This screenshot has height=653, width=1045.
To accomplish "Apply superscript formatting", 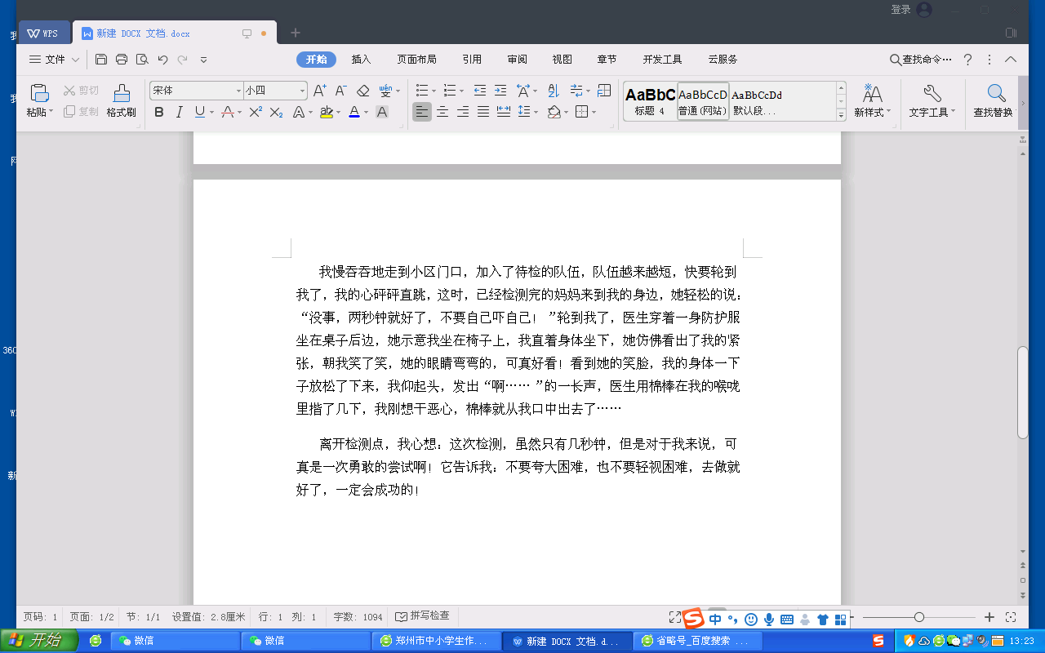I will 256,112.
